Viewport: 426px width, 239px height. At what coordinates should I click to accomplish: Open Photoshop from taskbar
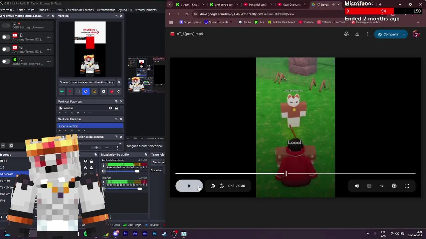154,234
